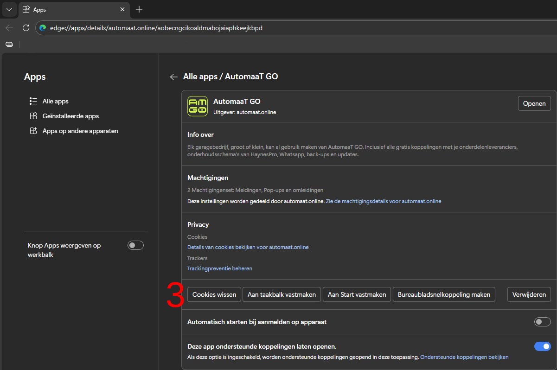Click Aan taakbalk vastmaken button
The width and height of the screenshot is (557, 370).
(282, 294)
